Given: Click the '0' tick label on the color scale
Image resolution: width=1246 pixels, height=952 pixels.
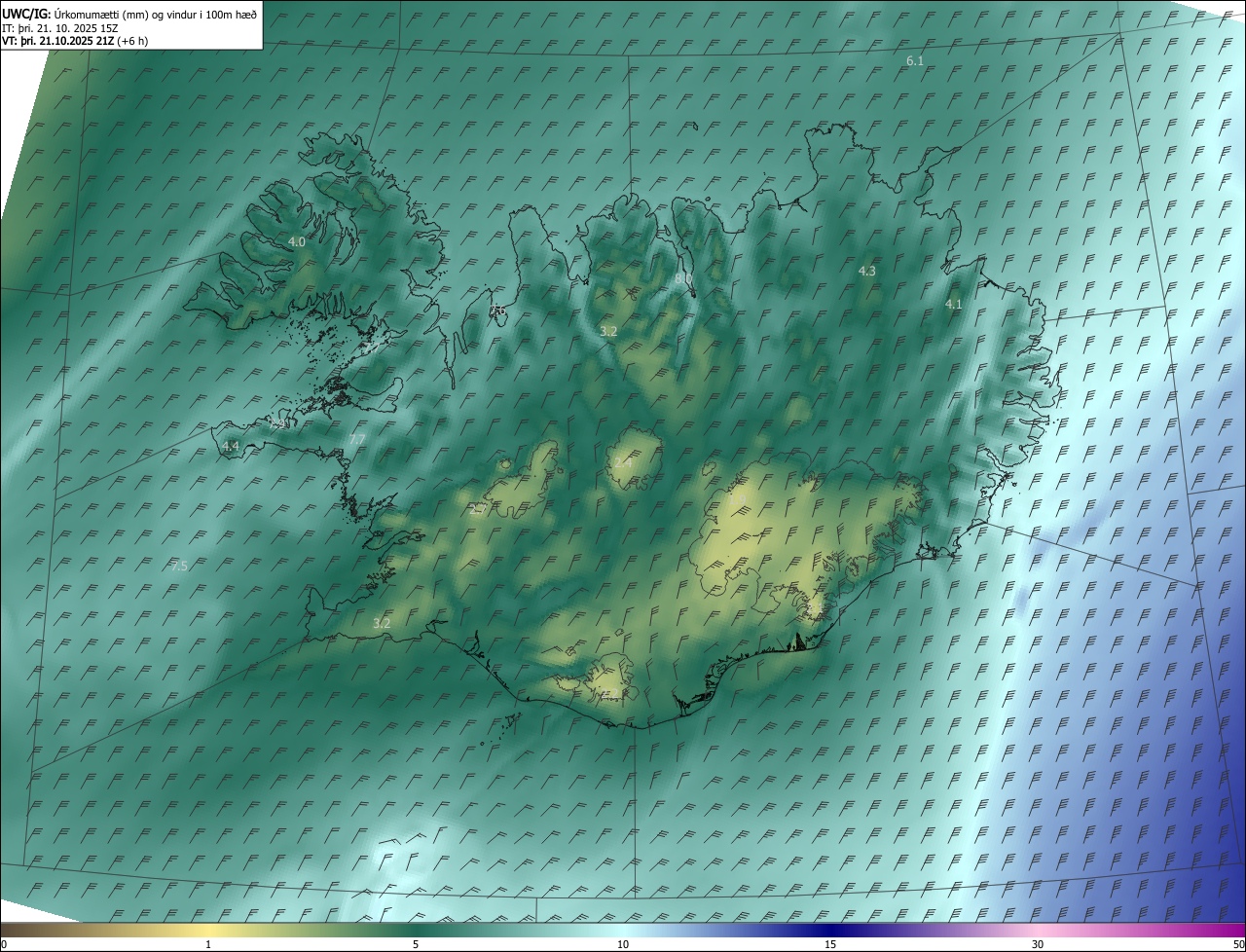Looking at the screenshot, I should coord(4,945).
